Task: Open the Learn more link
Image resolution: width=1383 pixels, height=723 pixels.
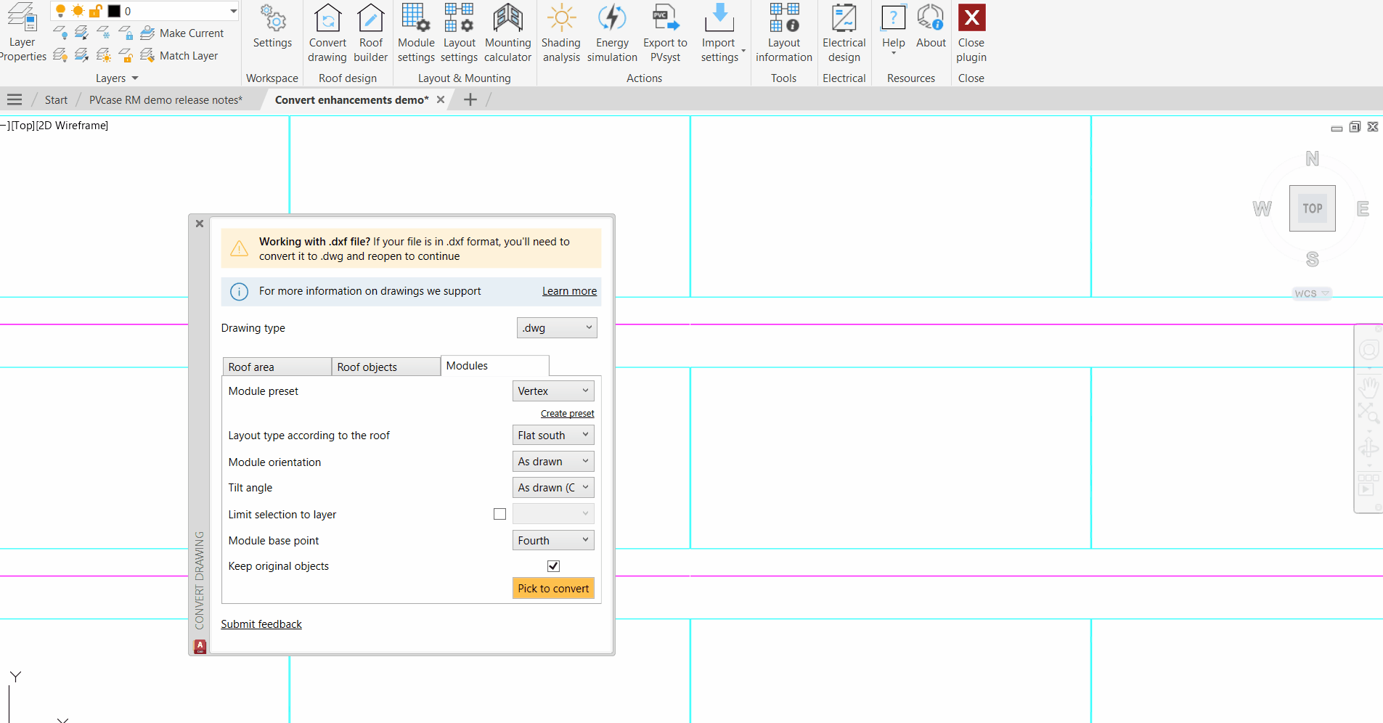Action: (x=568, y=290)
